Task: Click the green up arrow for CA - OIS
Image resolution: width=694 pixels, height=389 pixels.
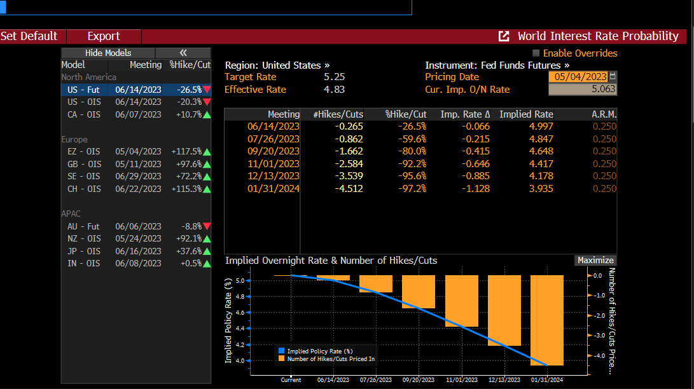Action: click(207, 115)
